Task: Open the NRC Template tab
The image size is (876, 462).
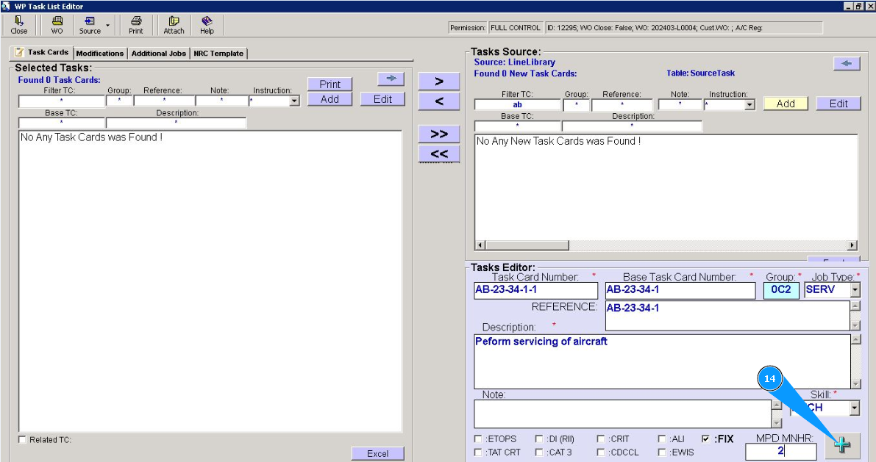Action: coord(218,54)
